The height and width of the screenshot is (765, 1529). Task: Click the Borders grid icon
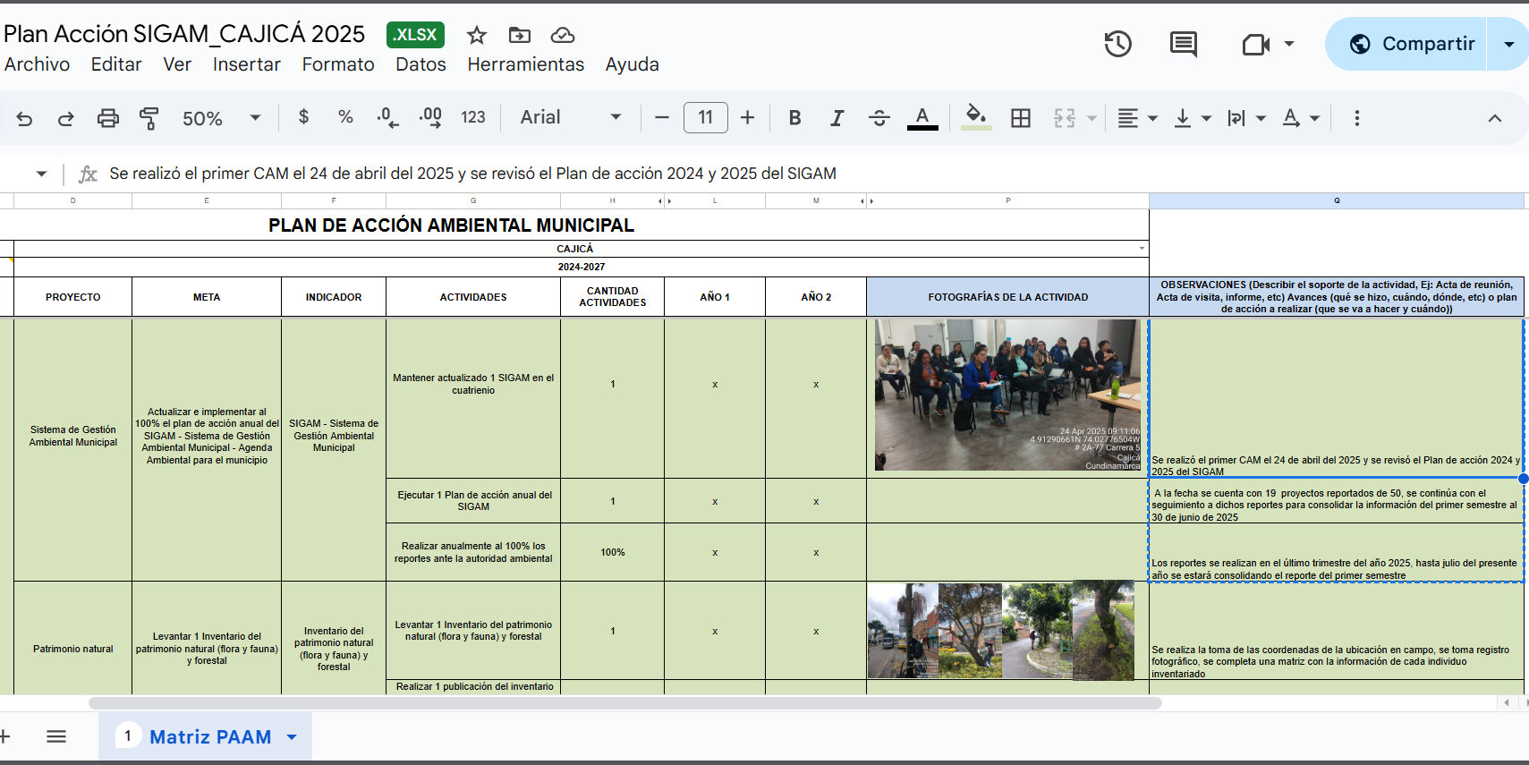(x=1020, y=118)
